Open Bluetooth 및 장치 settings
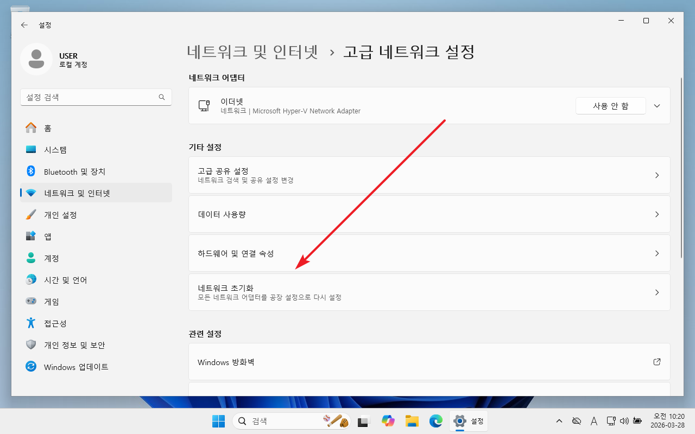The height and width of the screenshot is (434, 695). (x=74, y=171)
